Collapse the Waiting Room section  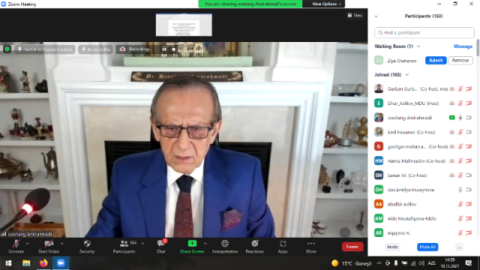418,46
